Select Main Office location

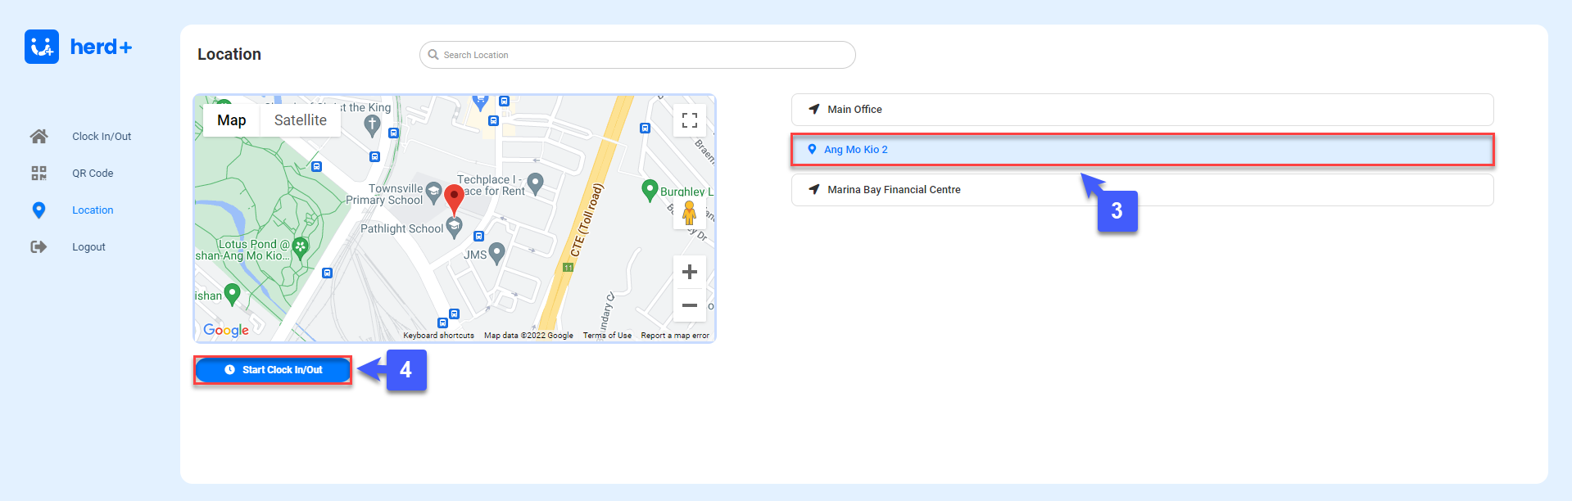pos(1142,110)
